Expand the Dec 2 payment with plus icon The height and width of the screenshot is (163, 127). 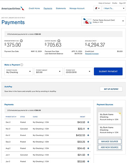[88, 122]
